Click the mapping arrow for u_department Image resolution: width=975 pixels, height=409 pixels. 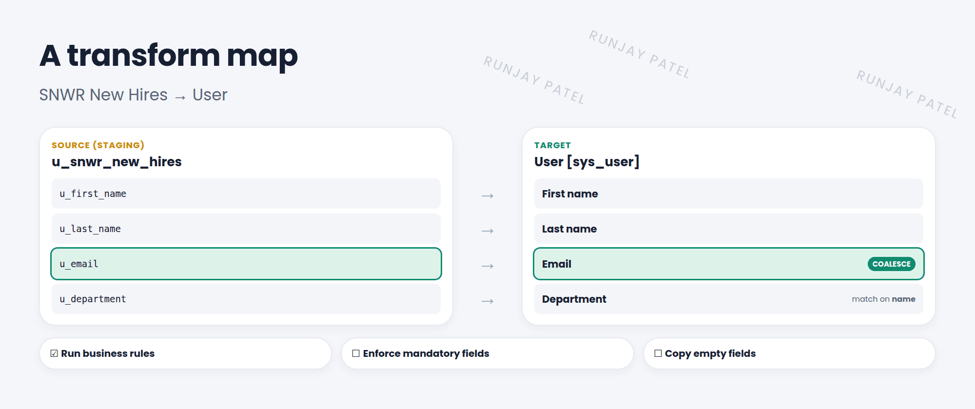point(487,301)
